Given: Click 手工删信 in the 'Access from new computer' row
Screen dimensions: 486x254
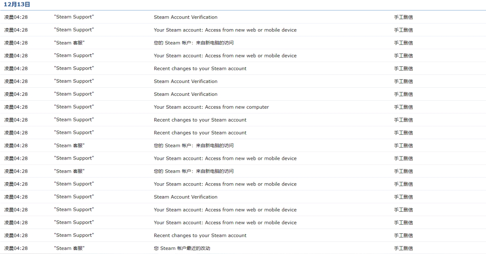Looking at the screenshot, I should pyautogui.click(x=403, y=107).
